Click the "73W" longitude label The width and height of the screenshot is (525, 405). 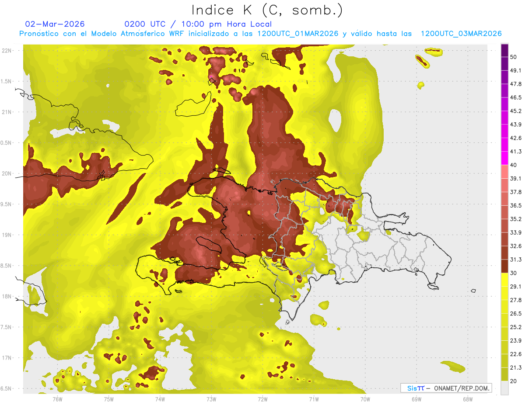click(211, 399)
